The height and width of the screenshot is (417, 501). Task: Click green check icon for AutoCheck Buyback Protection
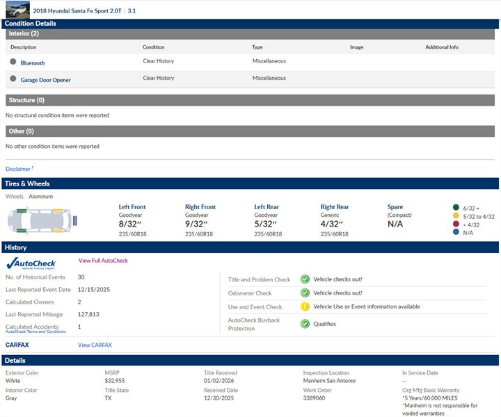[x=305, y=324]
